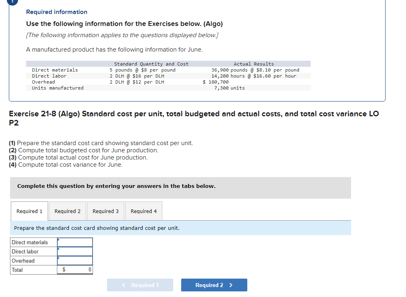Image resolution: width=406 pixels, height=297 pixels.
Task: Click the Actual Results column header
Action: pos(254,64)
